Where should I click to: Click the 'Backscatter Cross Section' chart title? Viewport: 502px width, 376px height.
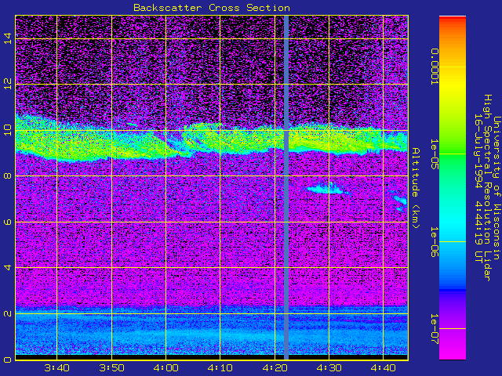(212, 8)
